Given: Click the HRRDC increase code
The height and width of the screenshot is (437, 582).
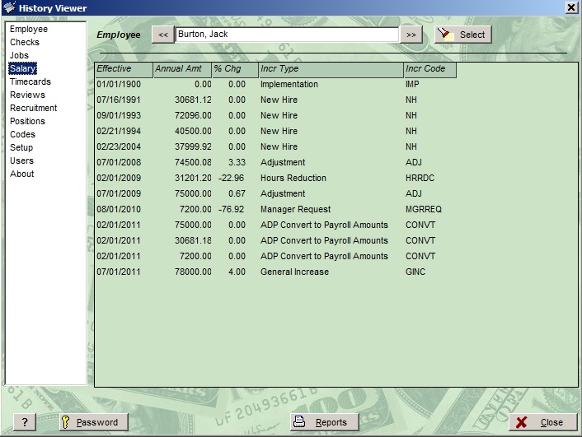Looking at the screenshot, I should point(420,178).
